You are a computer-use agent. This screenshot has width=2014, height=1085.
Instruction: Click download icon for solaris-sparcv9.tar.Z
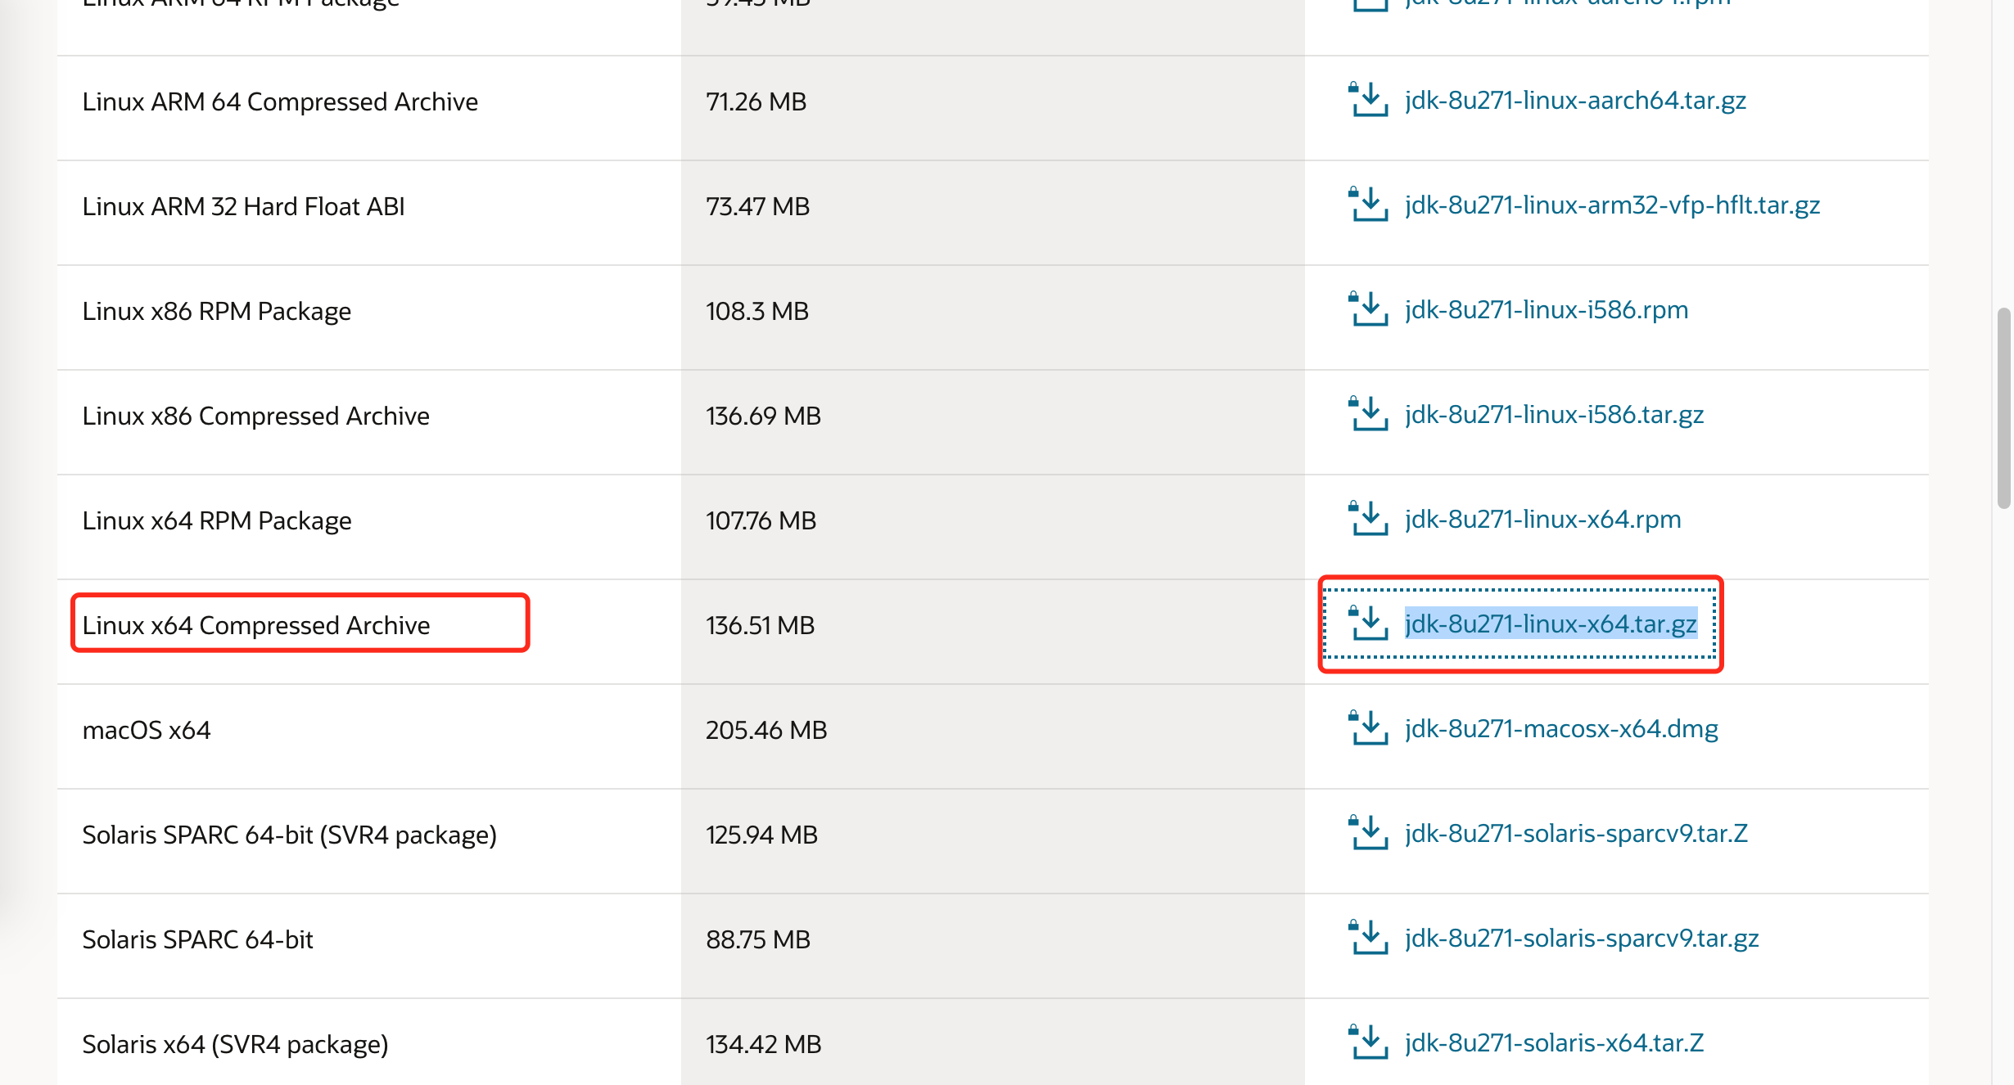pyautogui.click(x=1367, y=833)
